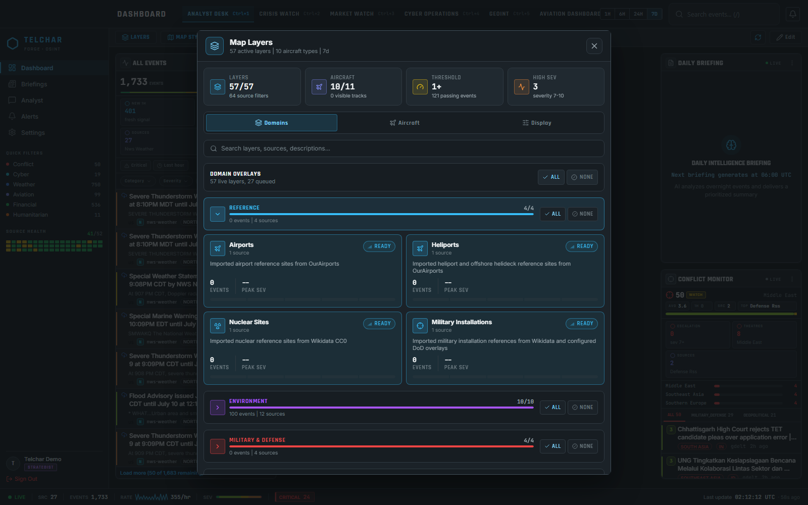Open Alerts in the sidebar
The width and height of the screenshot is (808, 505).
(x=55, y=117)
